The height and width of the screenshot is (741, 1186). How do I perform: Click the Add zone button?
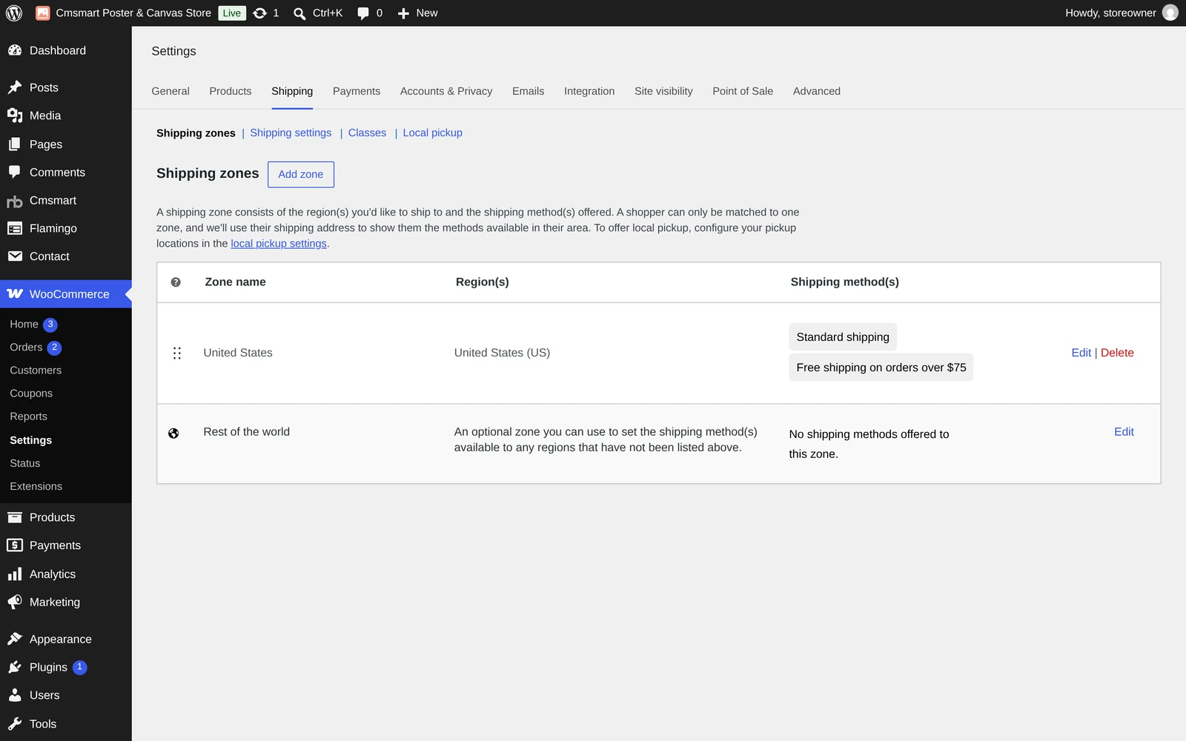coord(301,174)
